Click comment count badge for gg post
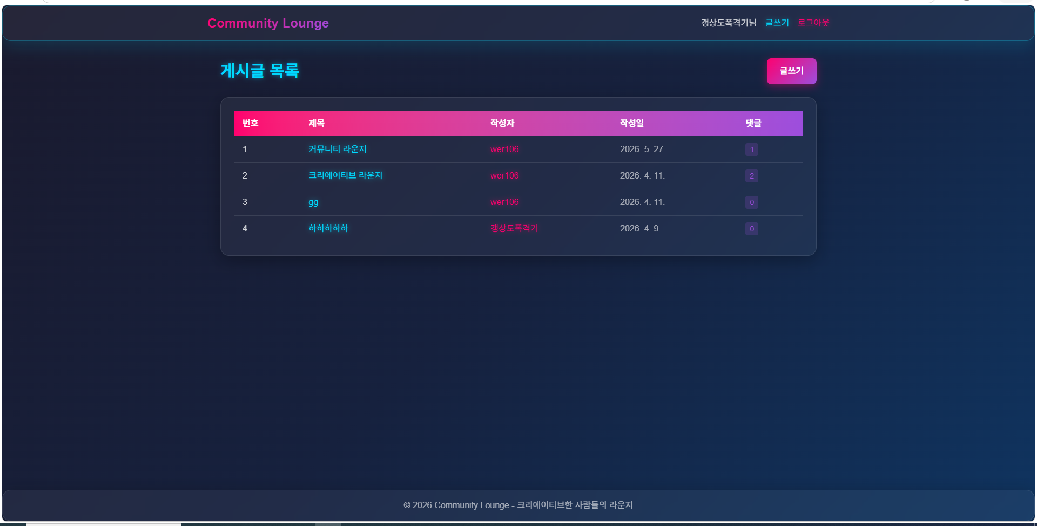Screen dimensions: 1037x526 [x=751, y=202]
